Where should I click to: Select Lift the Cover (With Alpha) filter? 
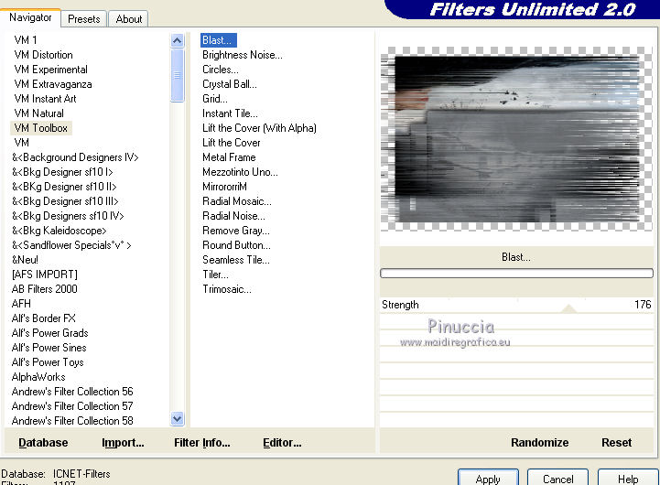coord(259,128)
